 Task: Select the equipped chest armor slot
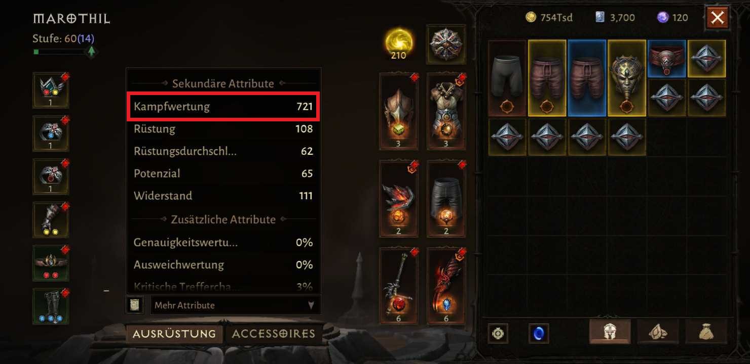[446, 111]
